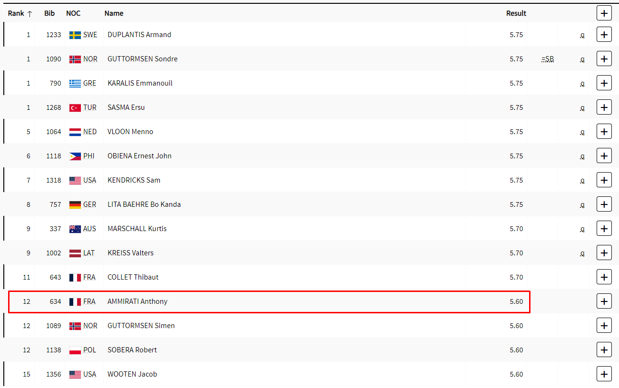This screenshot has width=619, height=388.
Task: Expand WOOTEN Jacob row details
Action: (x=604, y=374)
